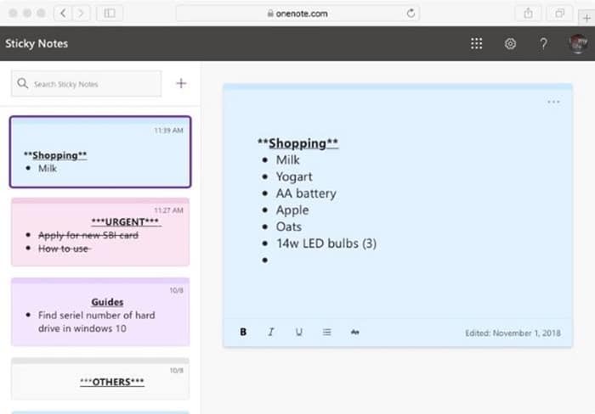Click the help question mark icon
This screenshot has height=414, width=595.
pos(543,43)
